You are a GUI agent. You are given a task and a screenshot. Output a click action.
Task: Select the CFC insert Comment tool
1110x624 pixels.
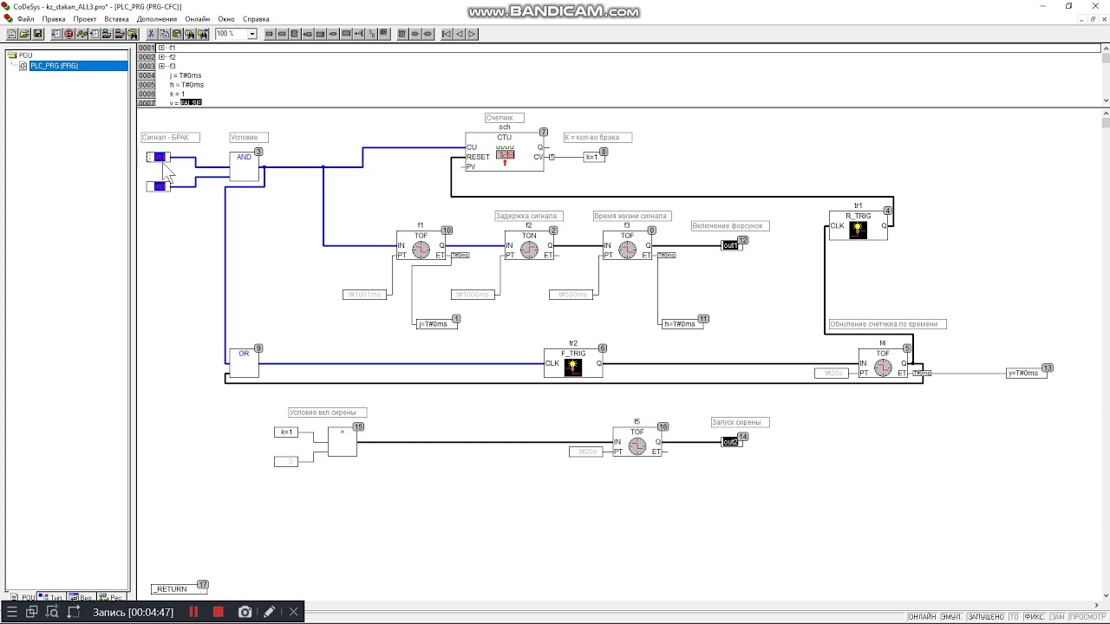(x=346, y=34)
